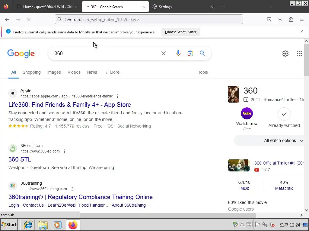Image resolution: width=309 pixels, height=231 pixels.
Task: Expand All watch options
Action: [269, 141]
